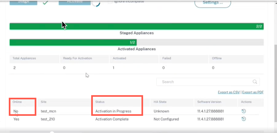Screen dimensions: 277x133
Task: Focus the Search input field
Action: (x=208, y=82)
